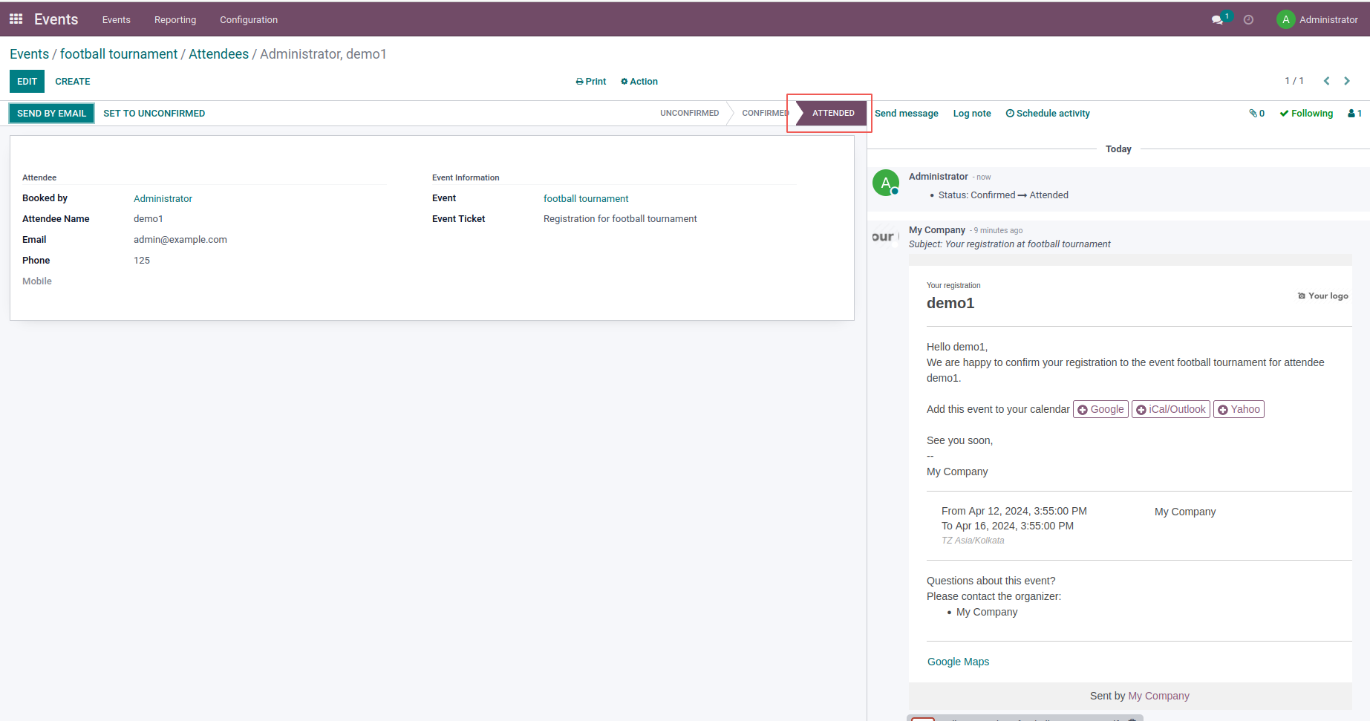Screen dimensions: 1370x721
Task: Set status to Unconfirmed stage
Action: pos(689,113)
